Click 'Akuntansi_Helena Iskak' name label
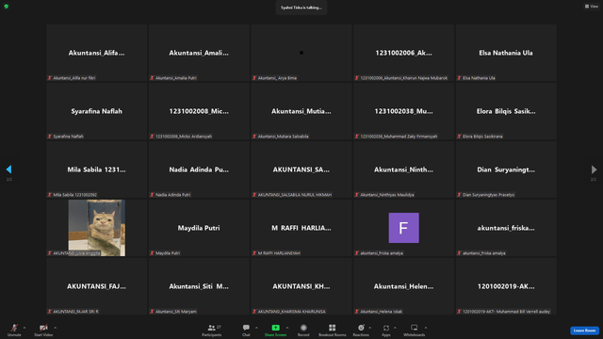 [381, 312]
